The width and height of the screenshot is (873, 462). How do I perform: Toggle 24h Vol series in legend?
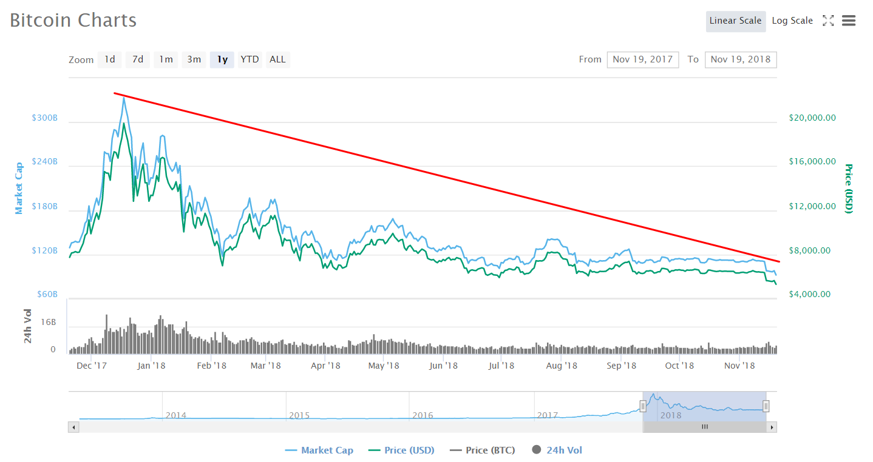pos(557,450)
